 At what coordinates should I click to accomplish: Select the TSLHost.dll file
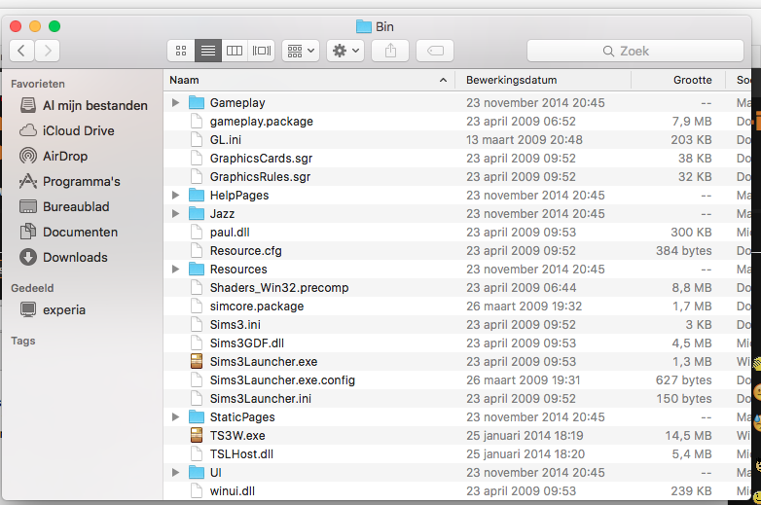[241, 453]
